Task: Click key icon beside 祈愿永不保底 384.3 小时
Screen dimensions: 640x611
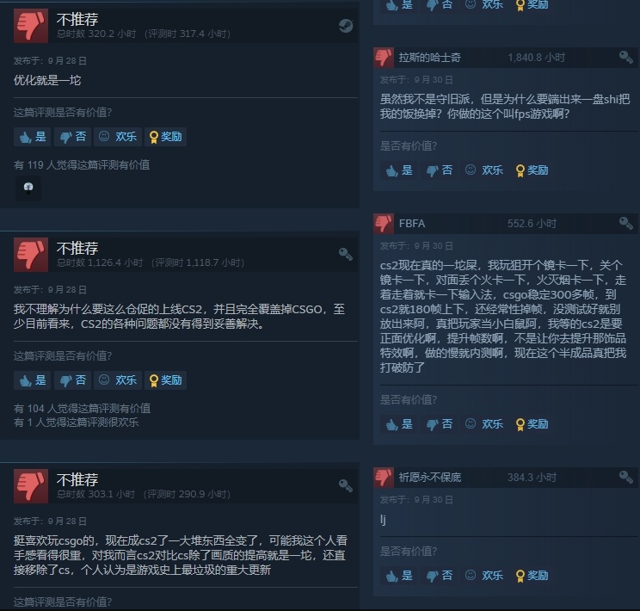Action: (625, 477)
